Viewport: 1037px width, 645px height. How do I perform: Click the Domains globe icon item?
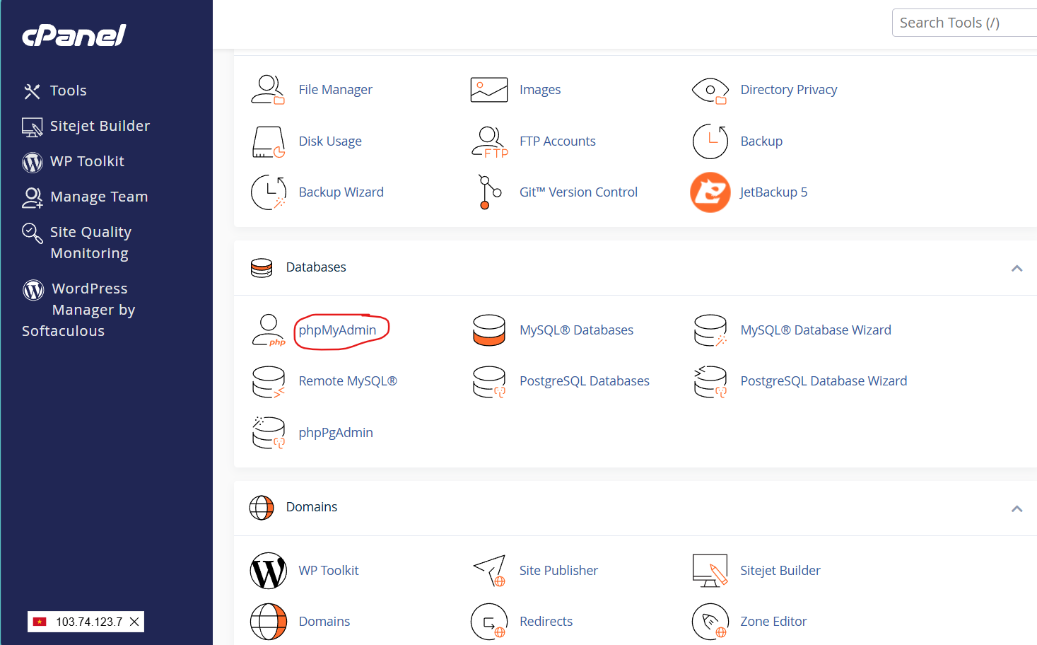(268, 622)
